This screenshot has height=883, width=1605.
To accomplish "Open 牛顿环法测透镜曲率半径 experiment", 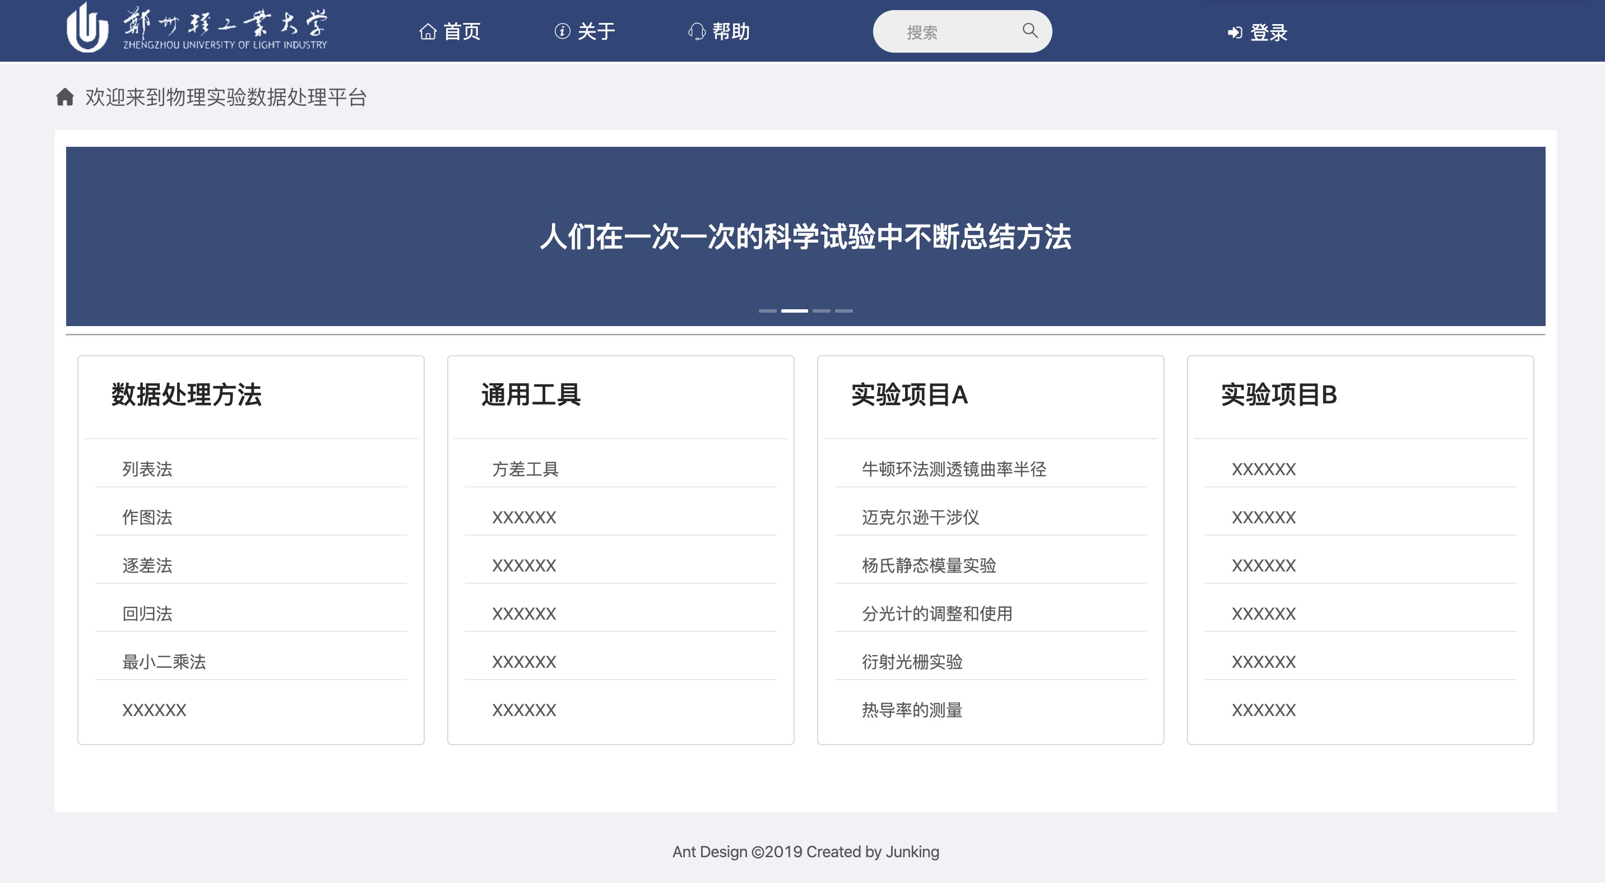I will [954, 469].
